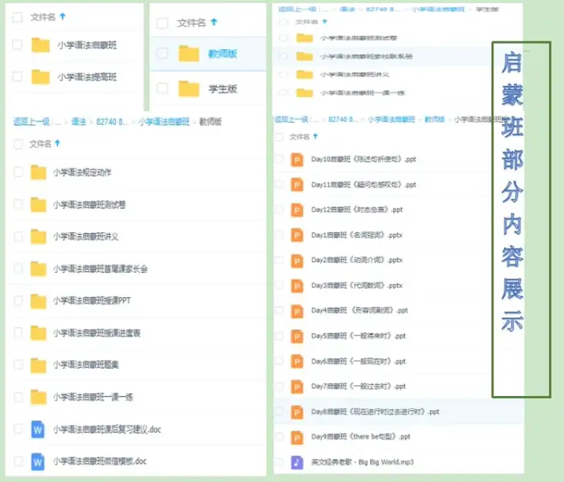Screen dimensions: 564x482
Task: Open the 小学语法启蒙班题集 folder icon
Action: pyautogui.click(x=38, y=365)
